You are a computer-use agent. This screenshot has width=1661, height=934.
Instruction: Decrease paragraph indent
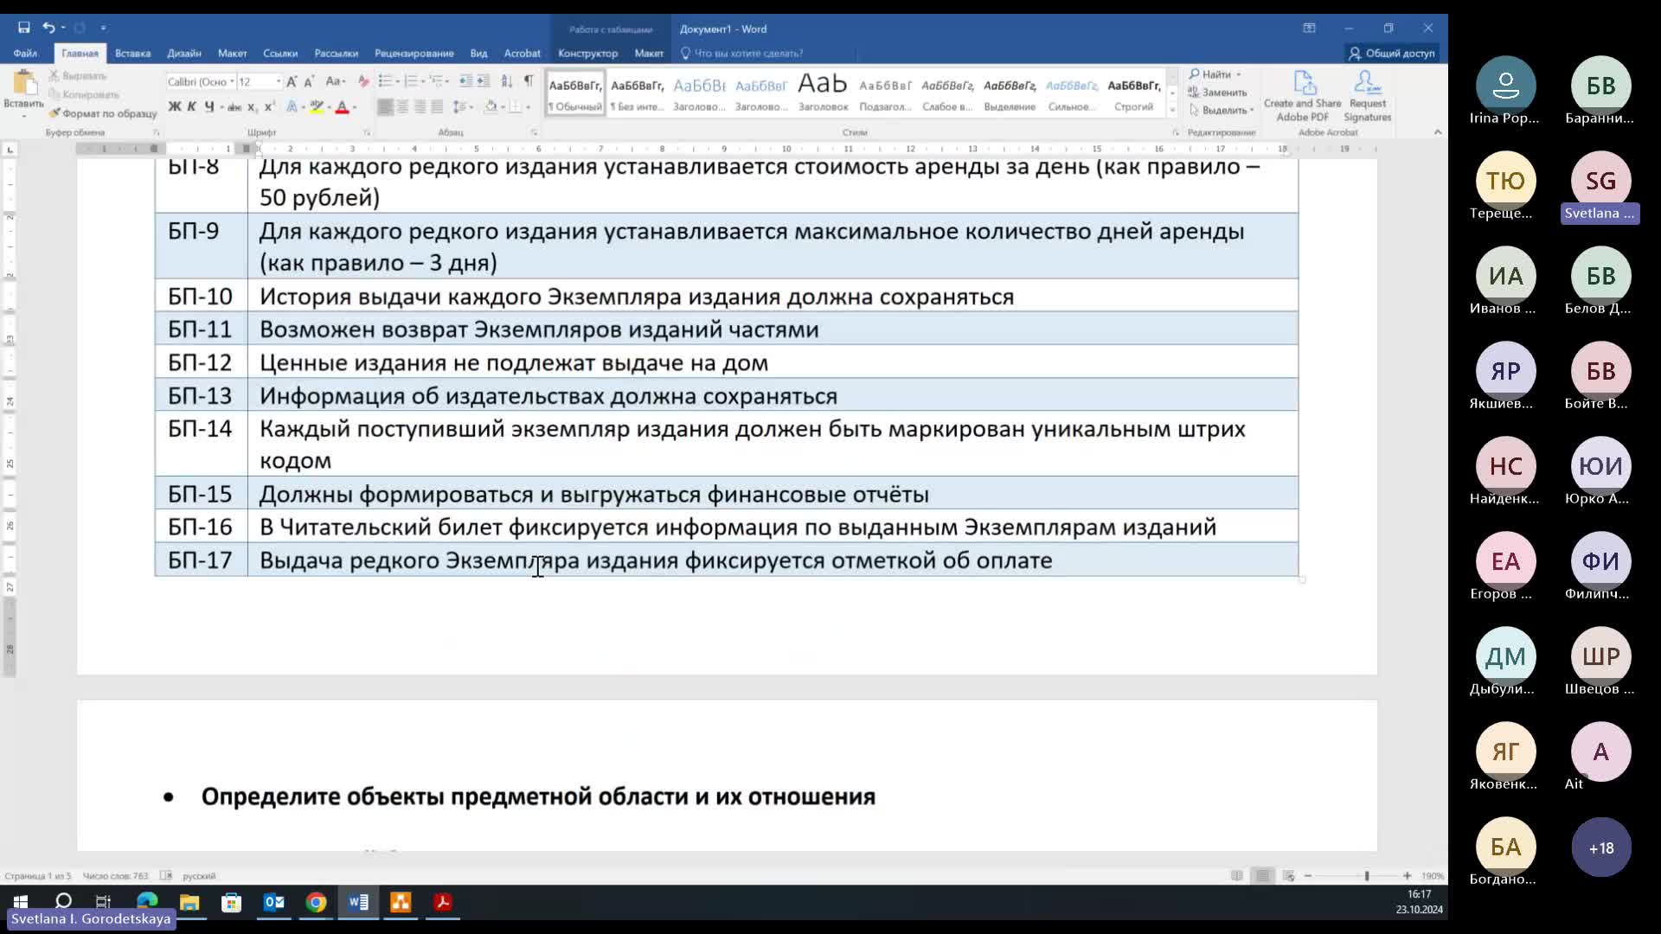click(465, 81)
